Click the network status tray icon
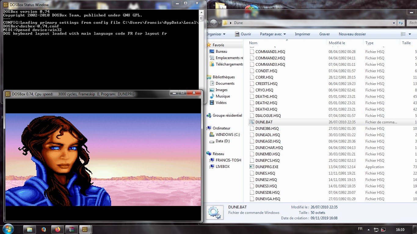417x234 pixels. [x=376, y=229]
